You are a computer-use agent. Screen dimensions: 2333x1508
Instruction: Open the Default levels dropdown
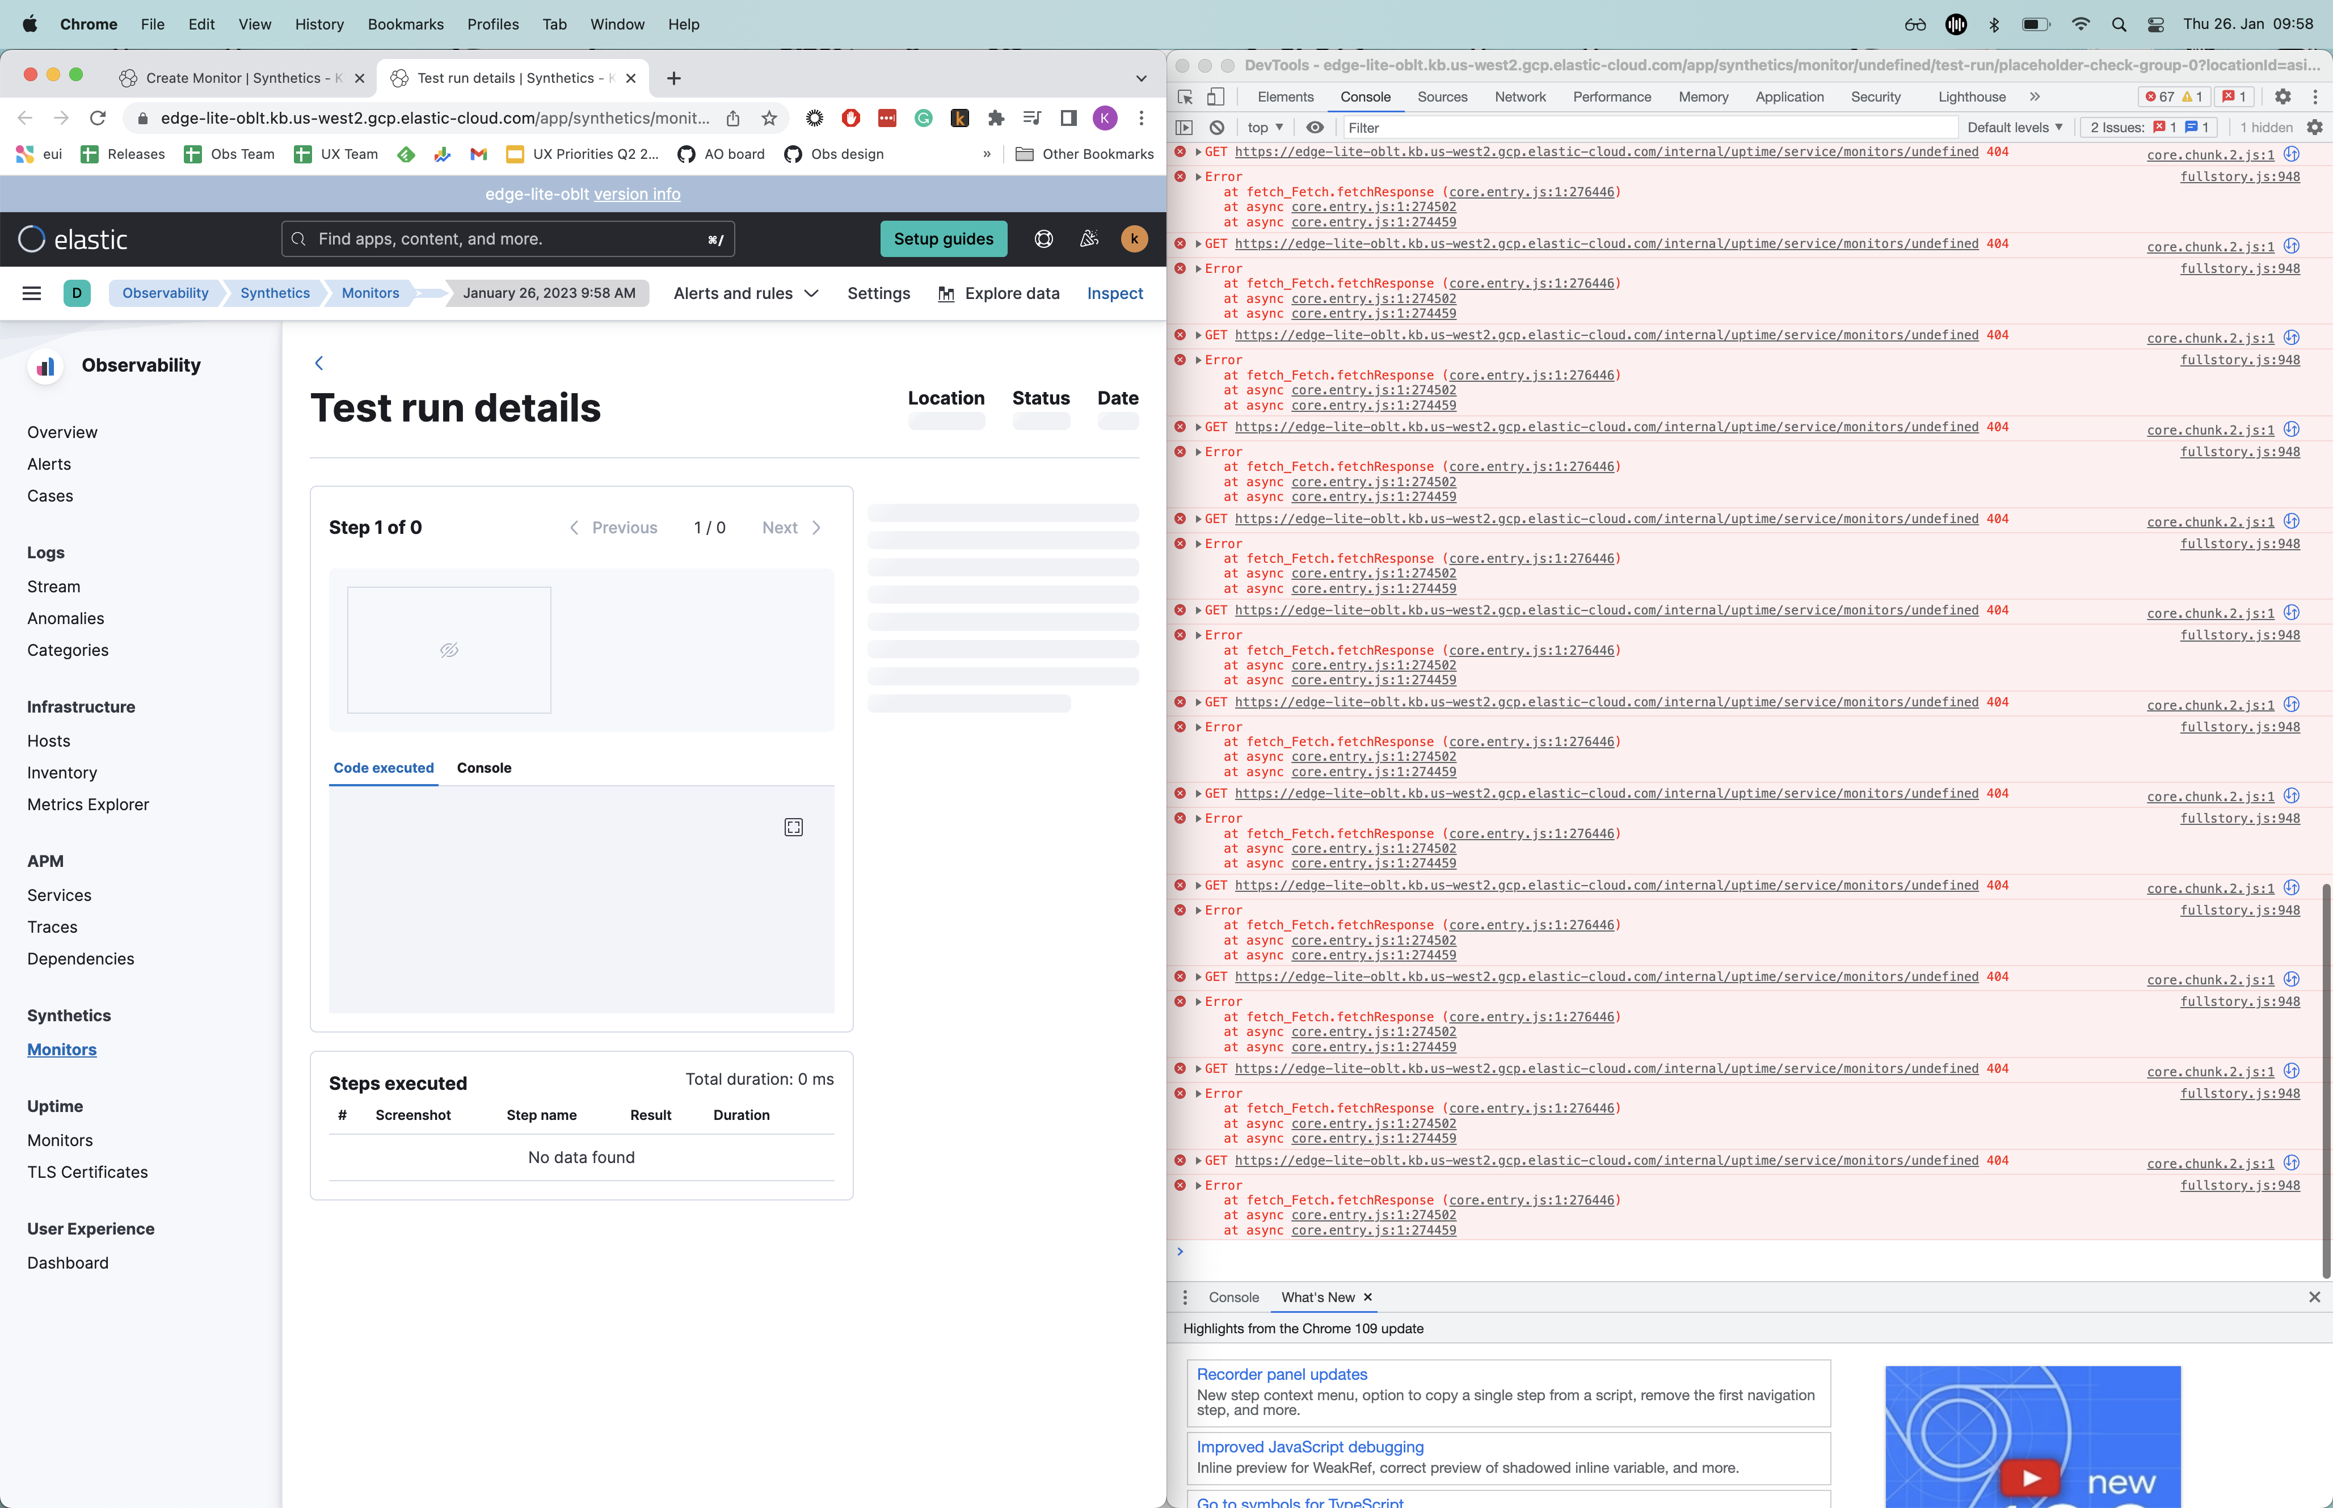click(x=2015, y=127)
